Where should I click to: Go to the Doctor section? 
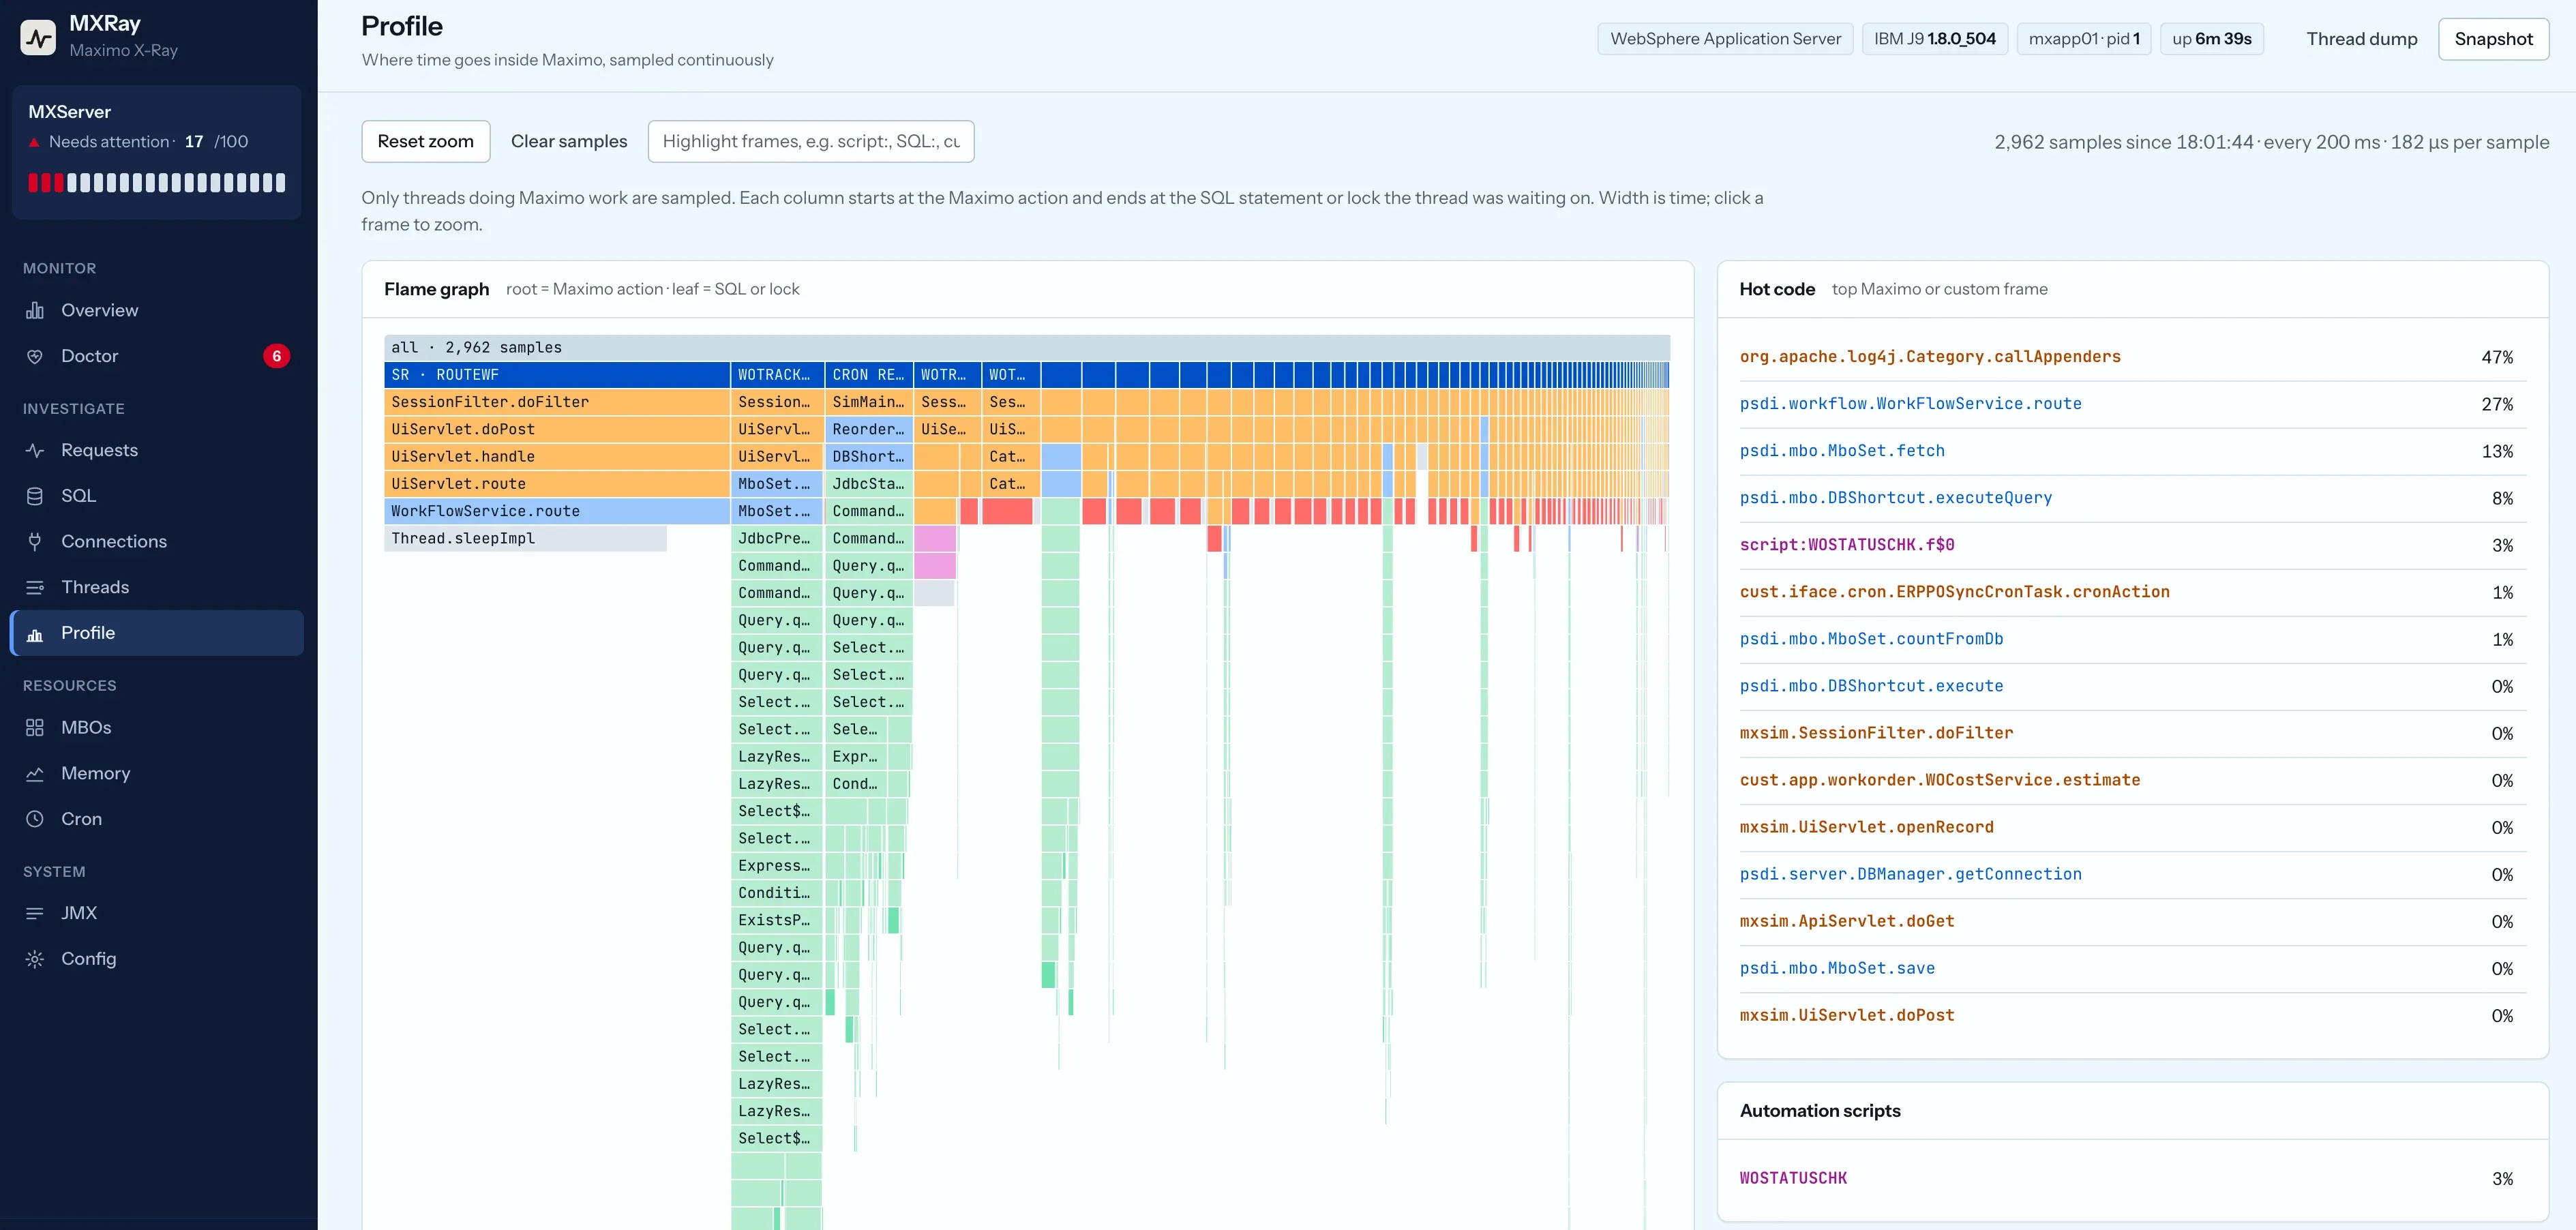click(x=157, y=356)
